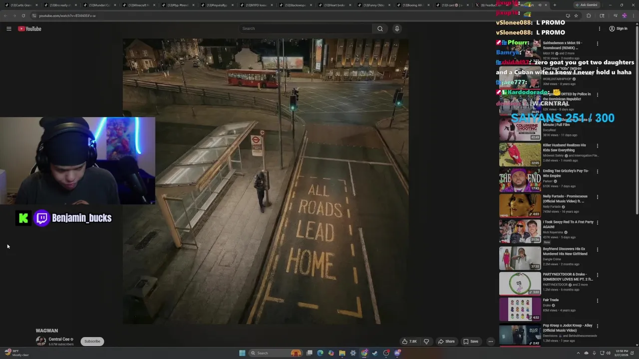Click Sign in button
This screenshot has height=359, width=639.
pyautogui.click(x=618, y=28)
